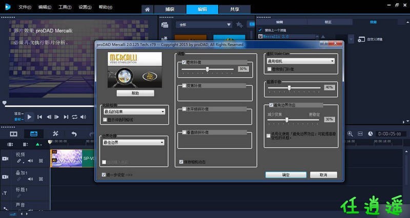Viewport: 410px width, 218px height.
Task: Jump to the end of the preview
Action: pyautogui.click(x=66, y=117)
